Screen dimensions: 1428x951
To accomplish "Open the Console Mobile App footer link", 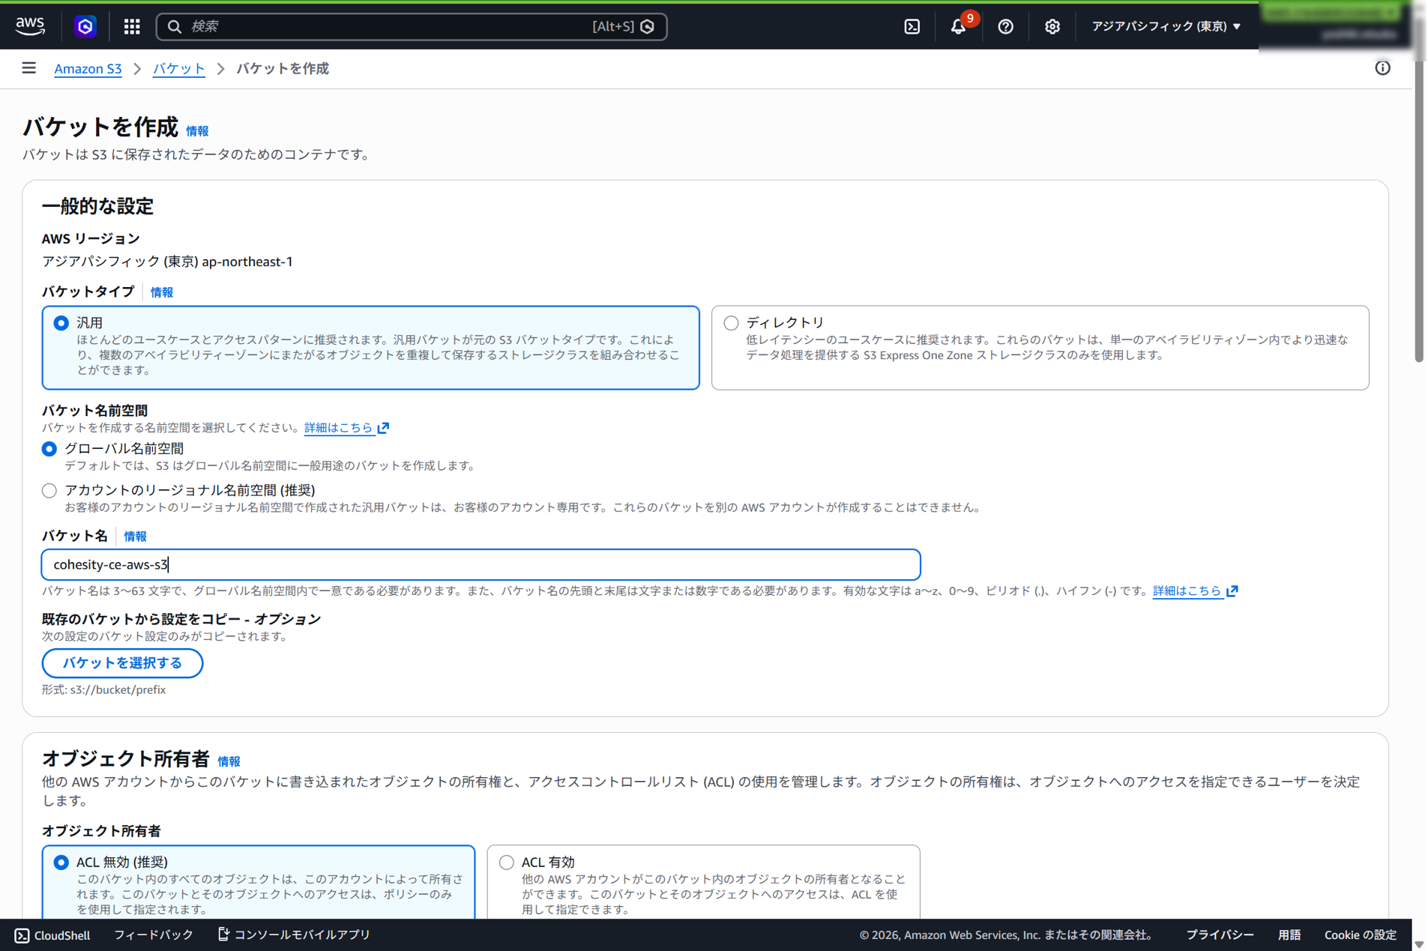I will (294, 935).
